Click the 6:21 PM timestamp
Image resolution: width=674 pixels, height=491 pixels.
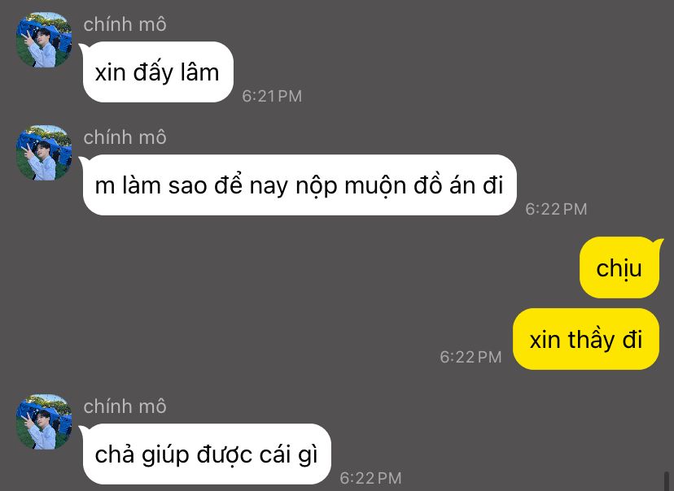pyautogui.click(x=272, y=96)
